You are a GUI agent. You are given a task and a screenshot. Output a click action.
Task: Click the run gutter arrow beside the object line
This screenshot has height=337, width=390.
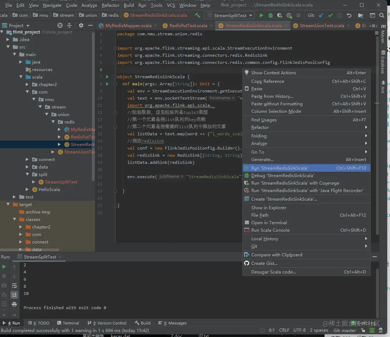tap(107, 77)
